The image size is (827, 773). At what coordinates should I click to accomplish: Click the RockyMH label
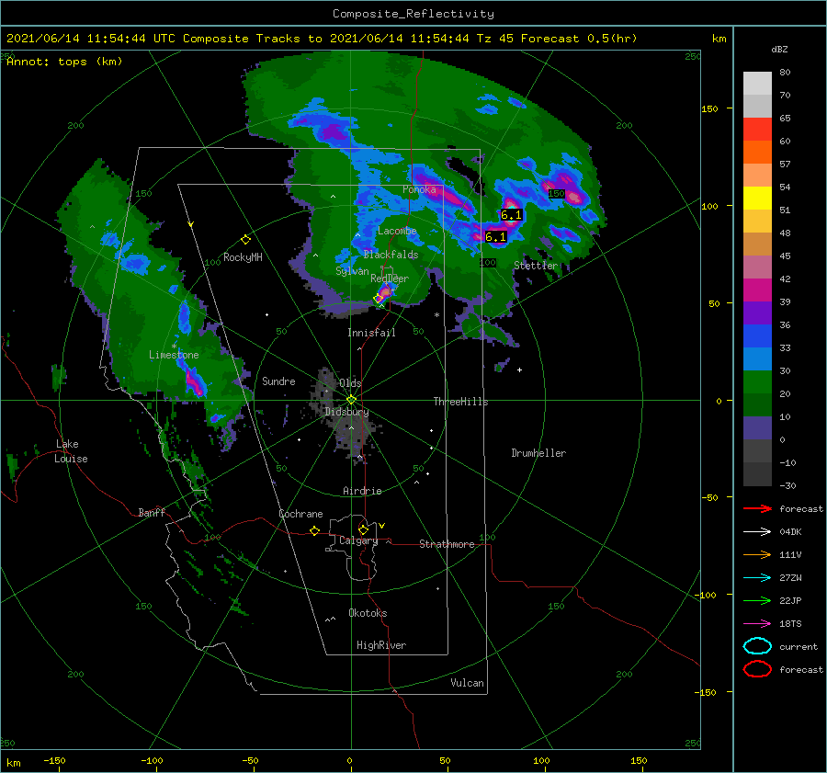click(x=243, y=257)
